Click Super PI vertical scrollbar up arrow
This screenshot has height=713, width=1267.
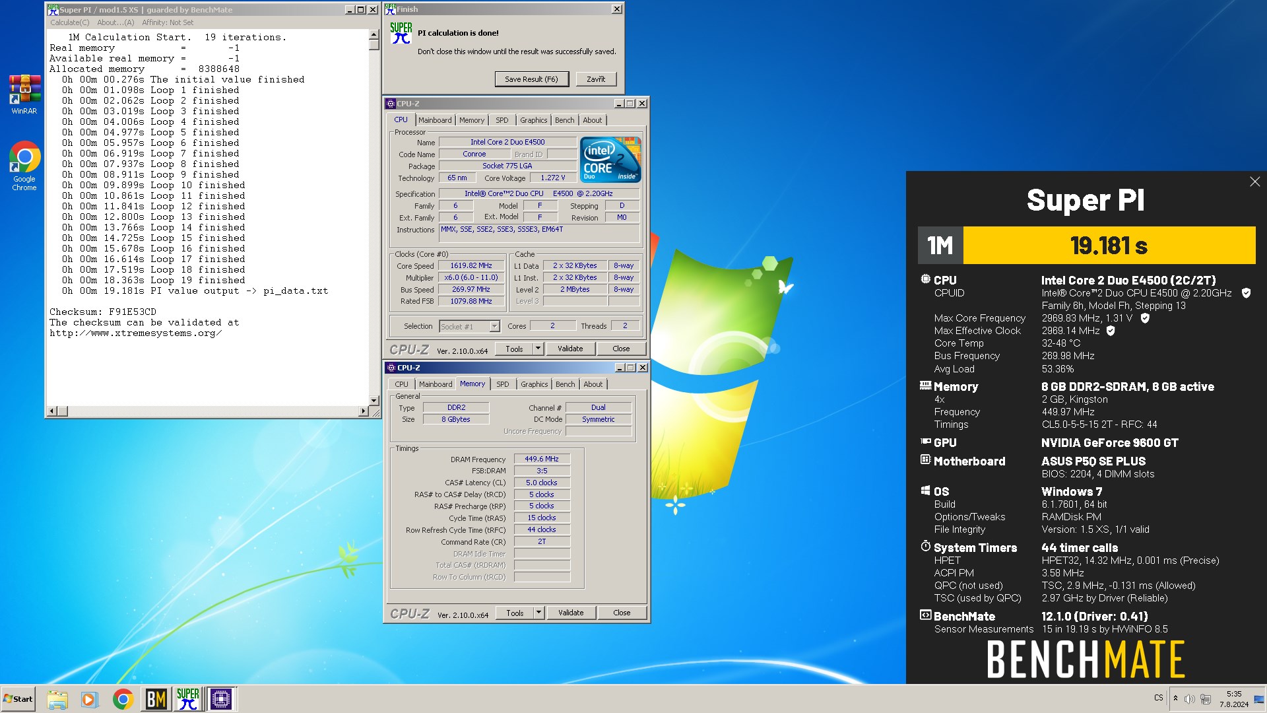click(374, 34)
